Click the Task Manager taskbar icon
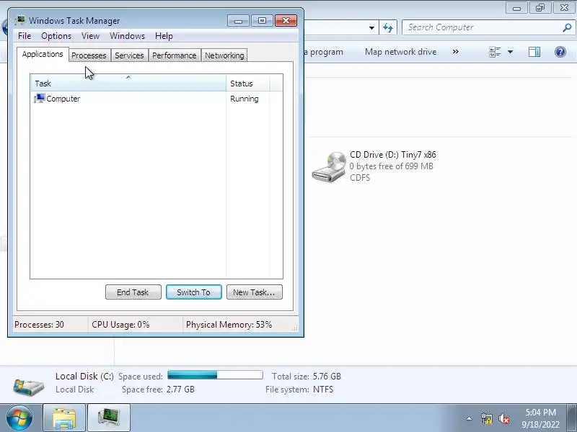Viewport: 577px width, 432px height. [x=109, y=418]
